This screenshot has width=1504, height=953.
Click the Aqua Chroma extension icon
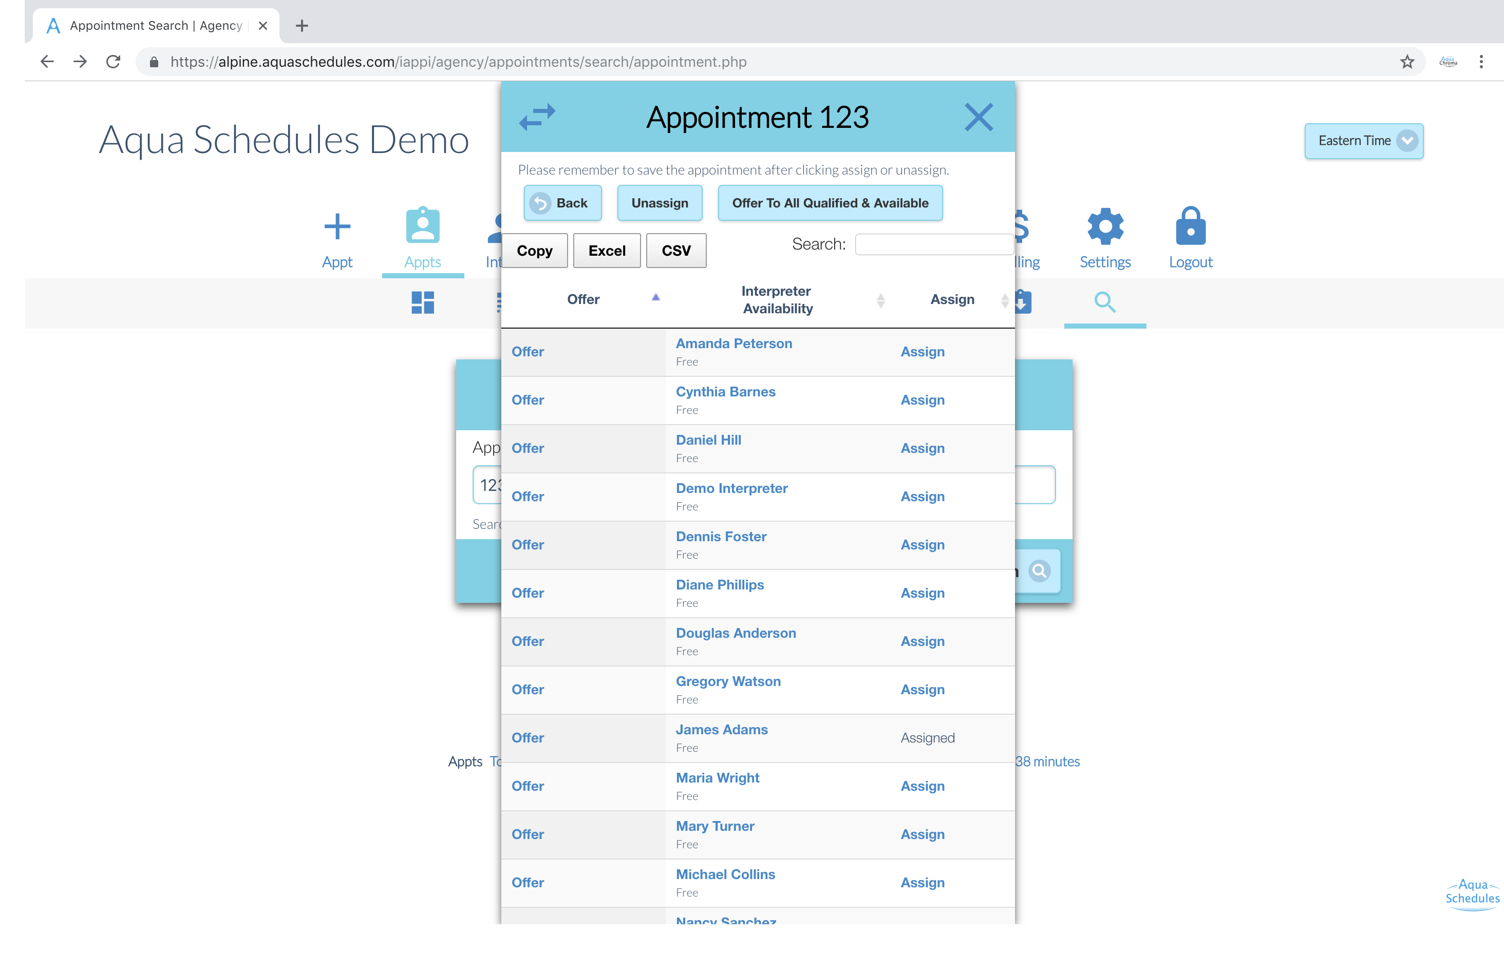(1448, 61)
